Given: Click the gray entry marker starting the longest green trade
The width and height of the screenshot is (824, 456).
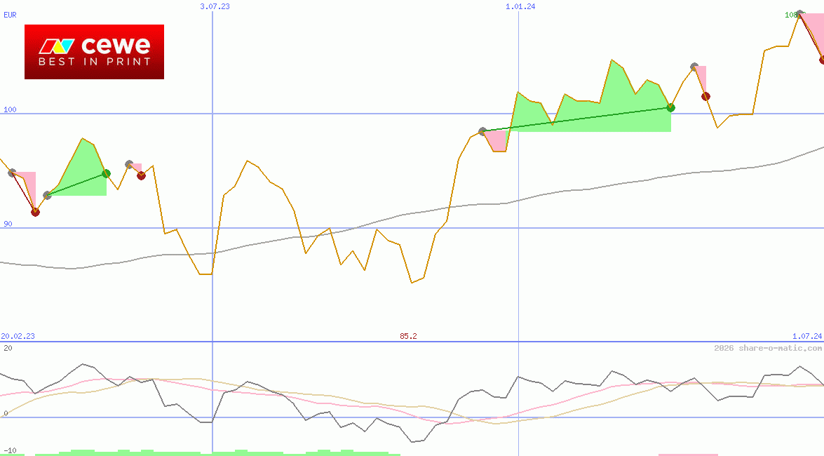Looking at the screenshot, I should click(x=482, y=131).
